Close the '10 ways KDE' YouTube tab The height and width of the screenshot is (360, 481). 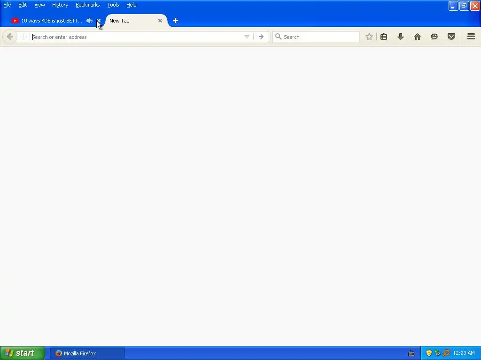point(99,21)
